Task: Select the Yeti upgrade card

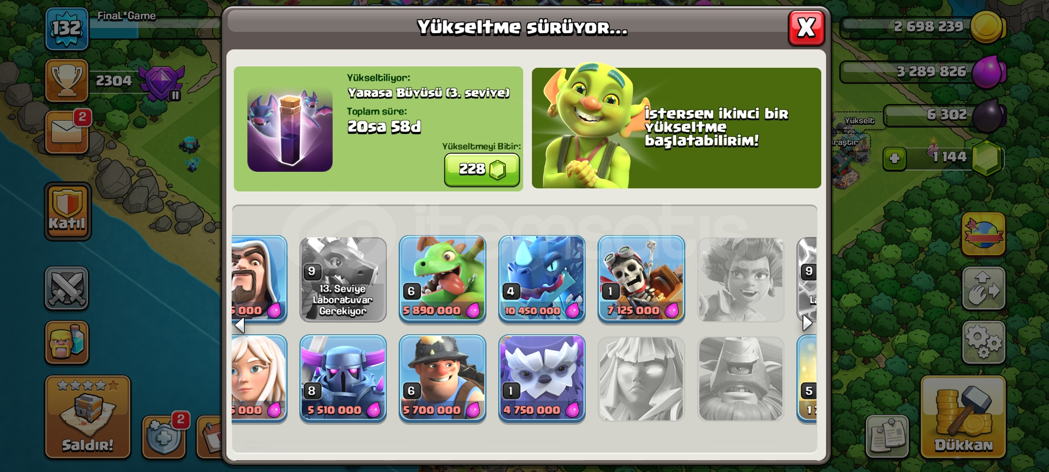Action: coord(542,379)
